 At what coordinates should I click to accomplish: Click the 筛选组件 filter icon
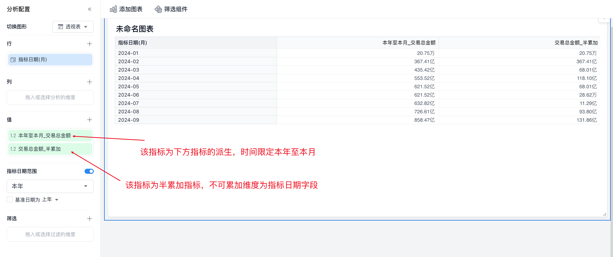pyautogui.click(x=158, y=9)
